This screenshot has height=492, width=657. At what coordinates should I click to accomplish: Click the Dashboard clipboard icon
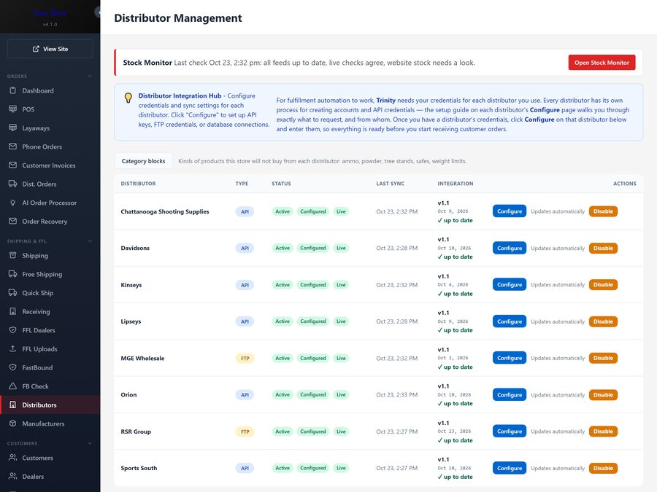click(12, 90)
